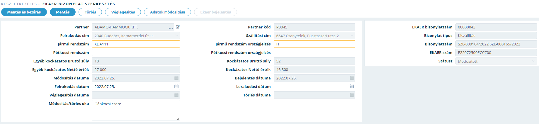Click the Véglegesítés dátuma calendar icon
Screen dimensions: 539x124
176,95
